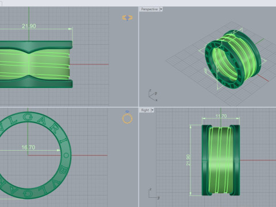276x207 pixels.
Task: Click the xyz axis indicator in Perspective viewport
Action: (x=153, y=95)
